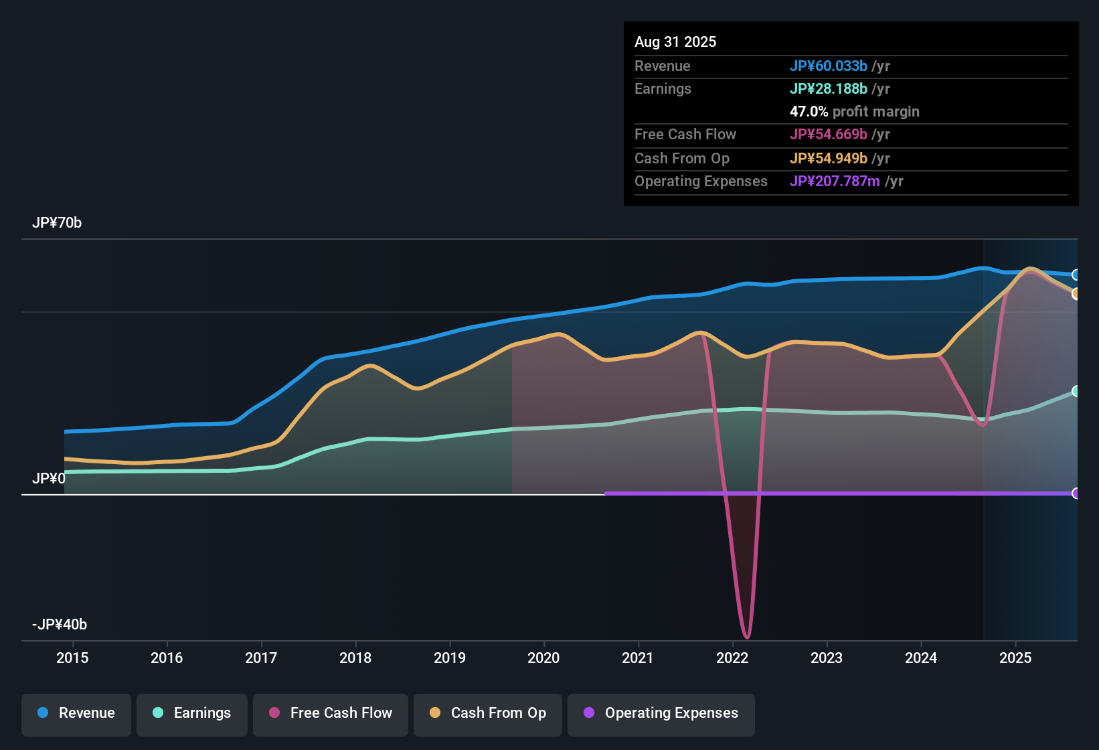The image size is (1099, 750).
Task: Click the 2018 x-axis year label
Action: (x=355, y=658)
